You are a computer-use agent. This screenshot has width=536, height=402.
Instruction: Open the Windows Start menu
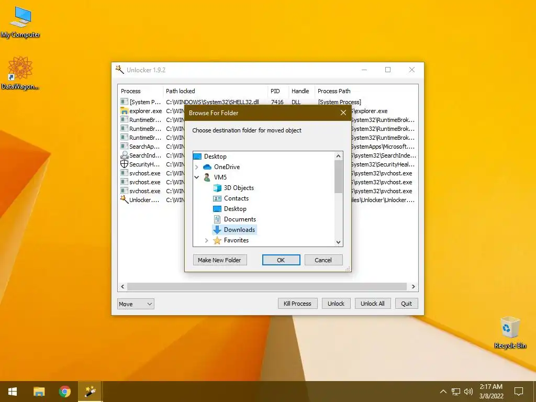click(13, 392)
